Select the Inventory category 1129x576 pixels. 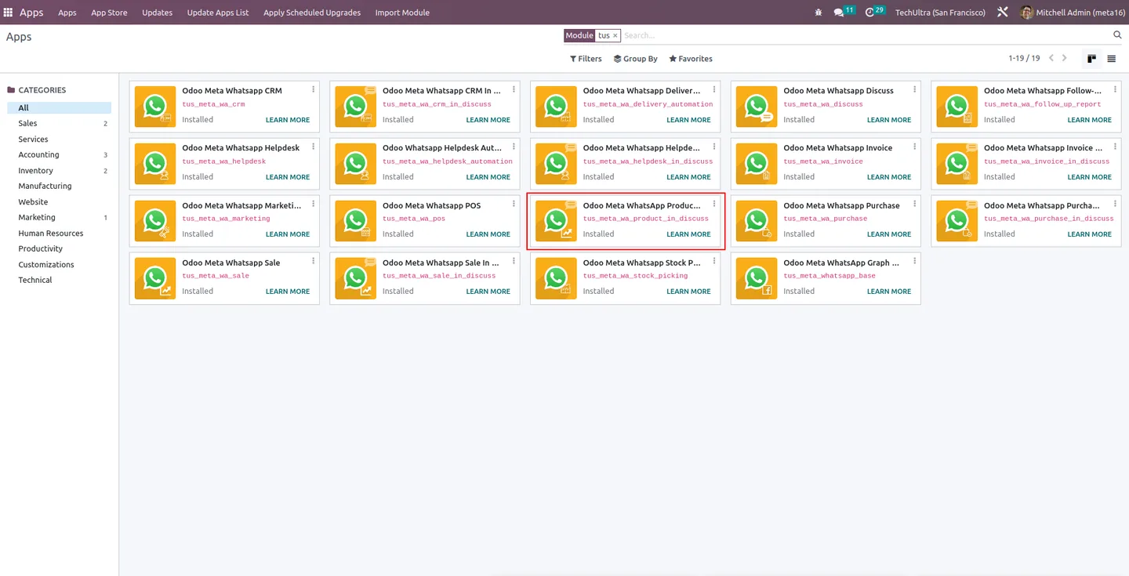coord(60,171)
